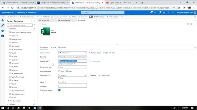Open Task View on taskbar
197x110 pixels.
click(x=13, y=108)
